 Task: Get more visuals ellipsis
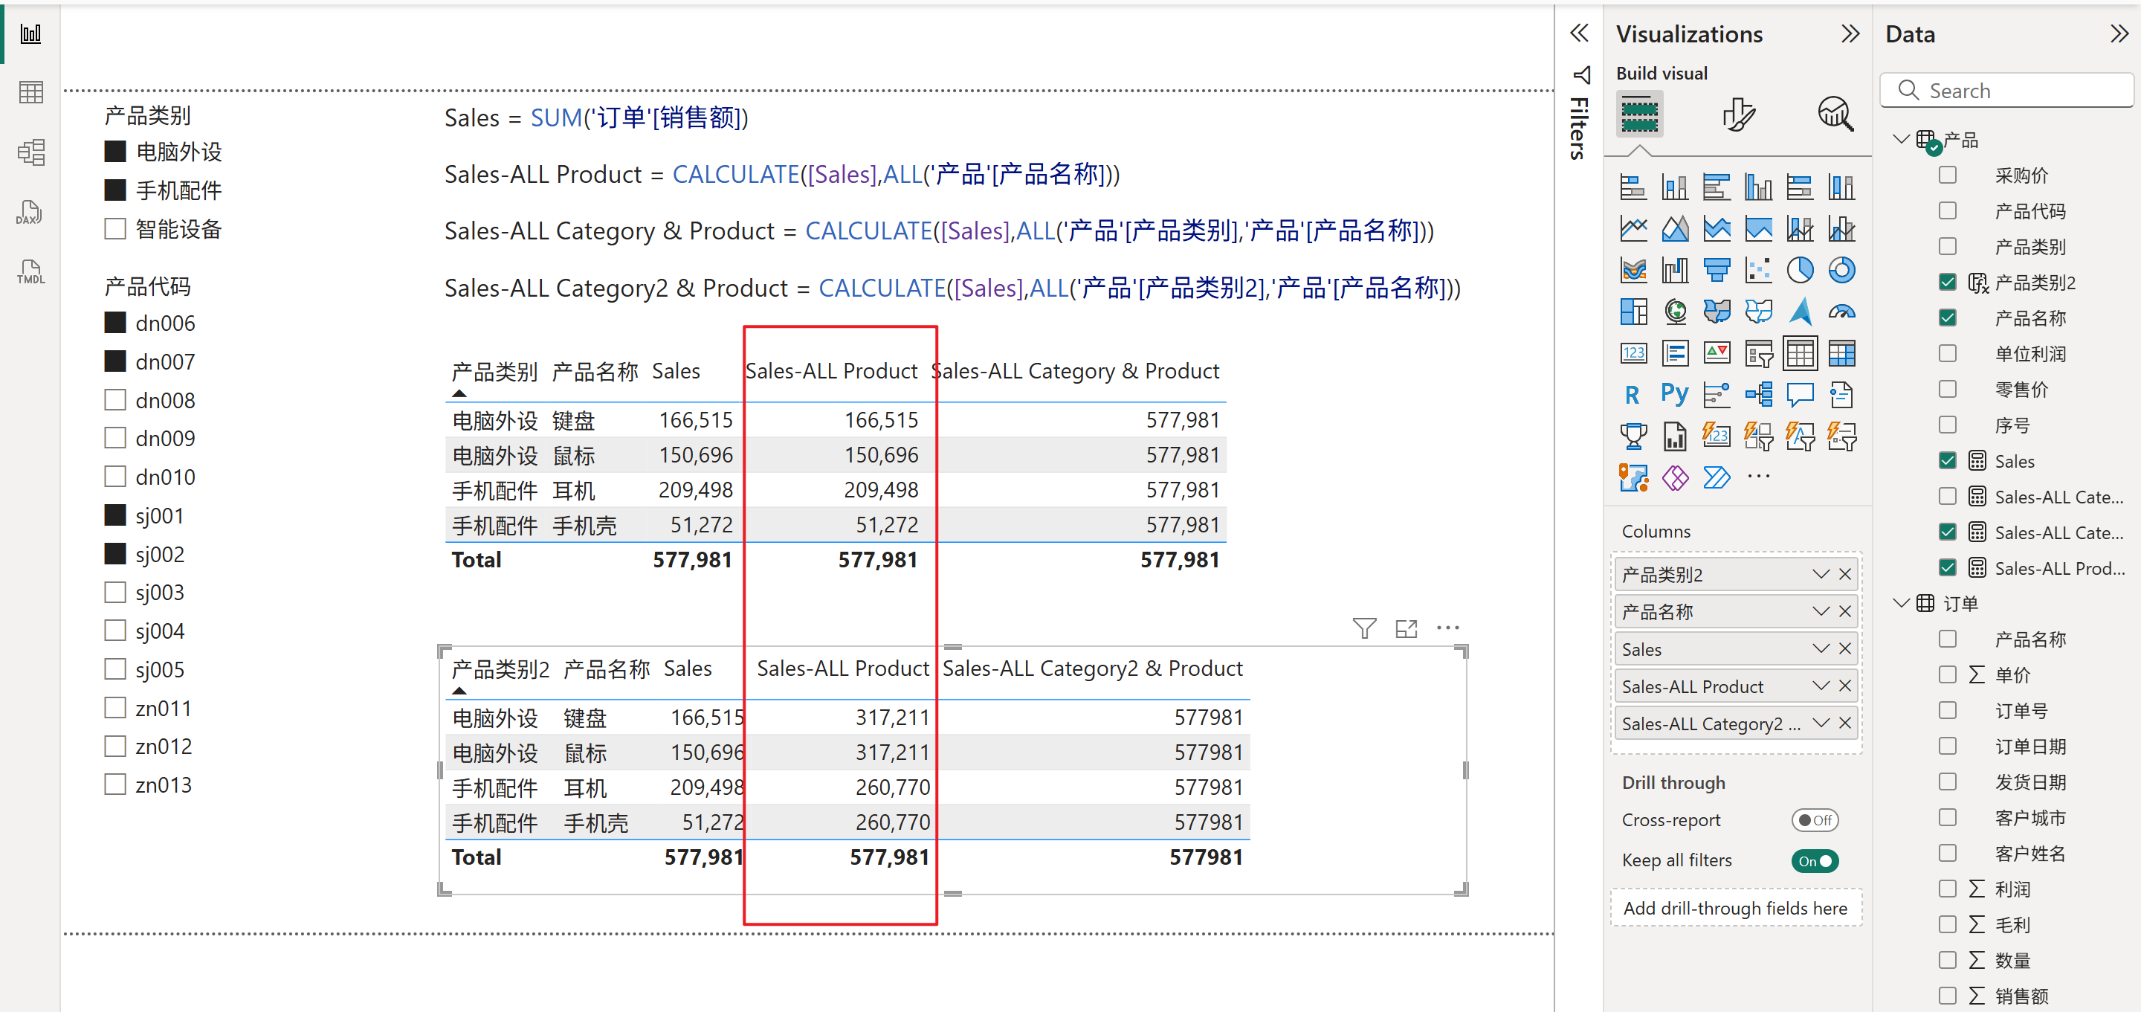[1758, 477]
